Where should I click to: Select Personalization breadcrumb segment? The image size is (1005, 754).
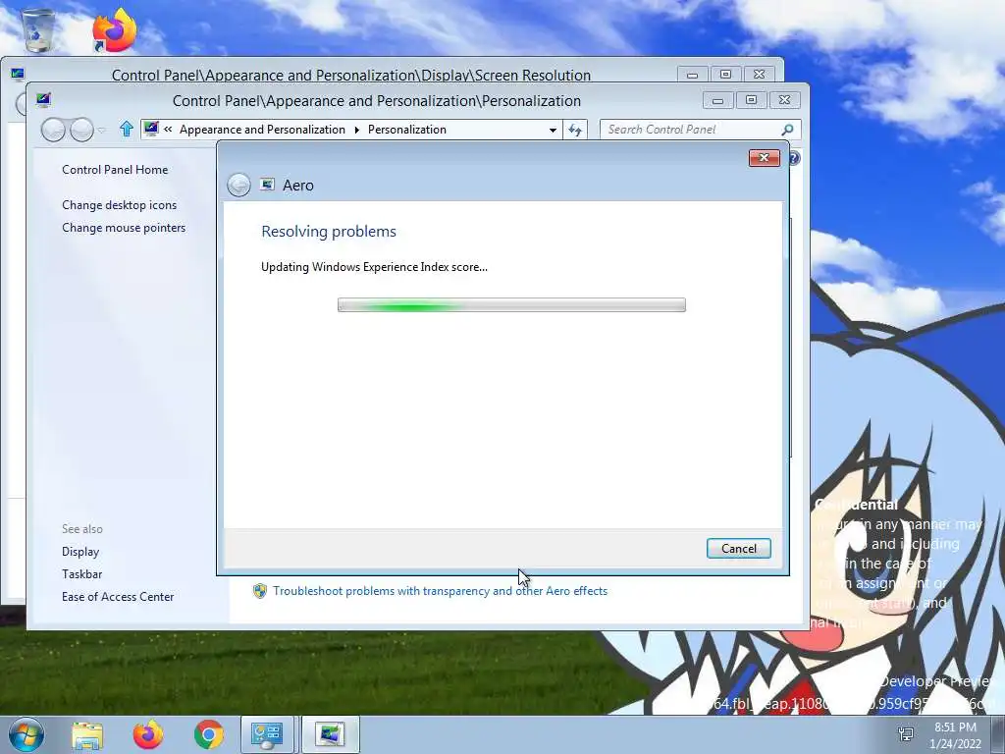tap(407, 130)
